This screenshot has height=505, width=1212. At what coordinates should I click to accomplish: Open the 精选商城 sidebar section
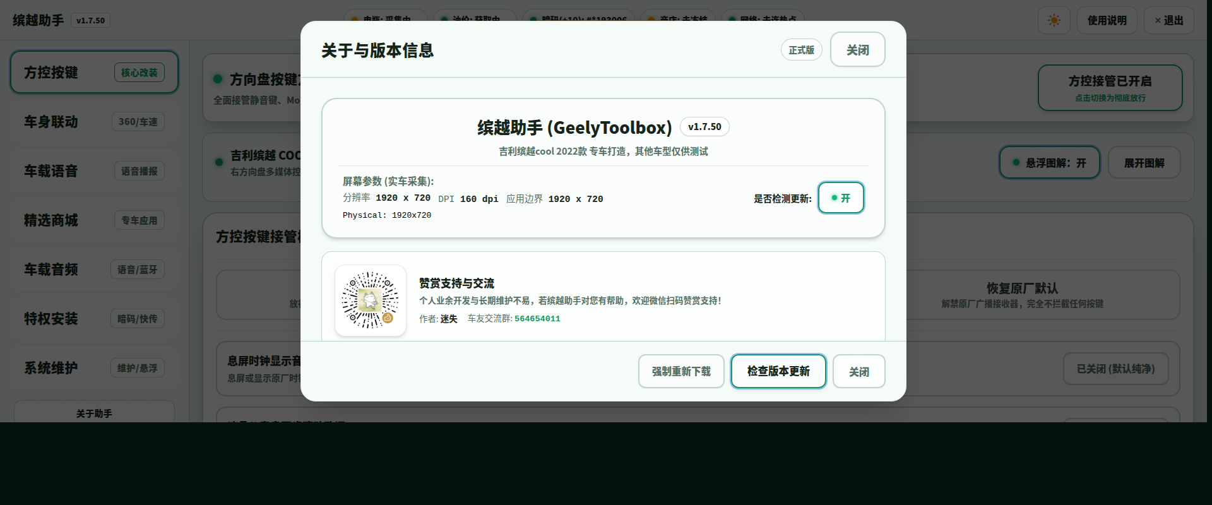pos(94,220)
